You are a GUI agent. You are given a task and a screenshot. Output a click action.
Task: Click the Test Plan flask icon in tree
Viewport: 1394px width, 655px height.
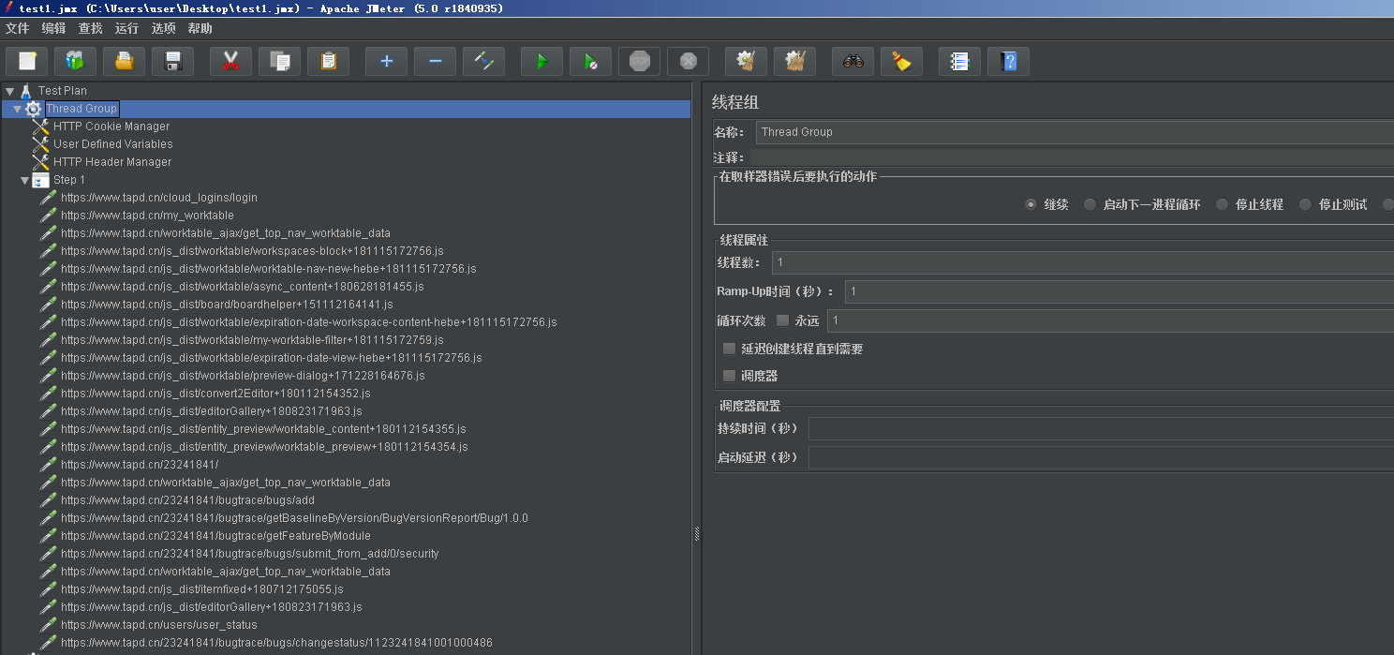tap(26, 91)
